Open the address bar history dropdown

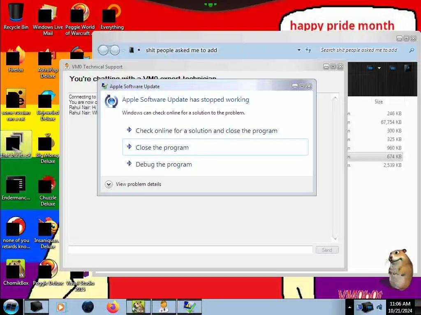point(299,50)
